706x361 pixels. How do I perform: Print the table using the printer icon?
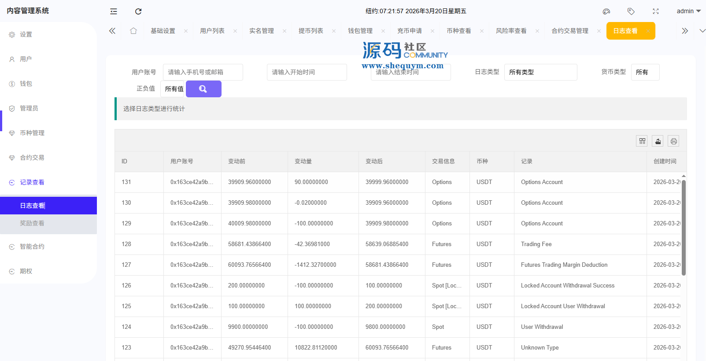click(673, 141)
